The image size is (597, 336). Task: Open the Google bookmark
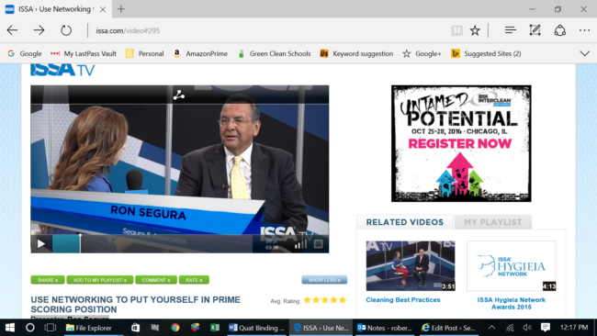(25, 53)
